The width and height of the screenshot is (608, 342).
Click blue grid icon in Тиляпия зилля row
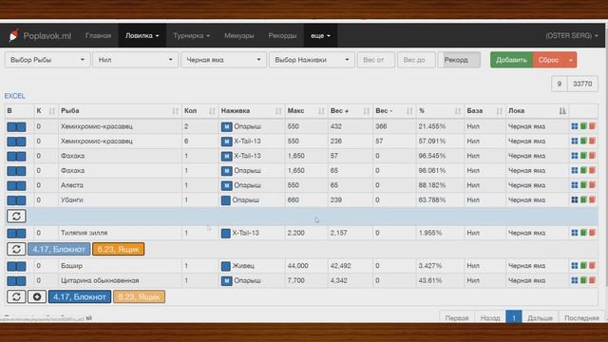(574, 233)
